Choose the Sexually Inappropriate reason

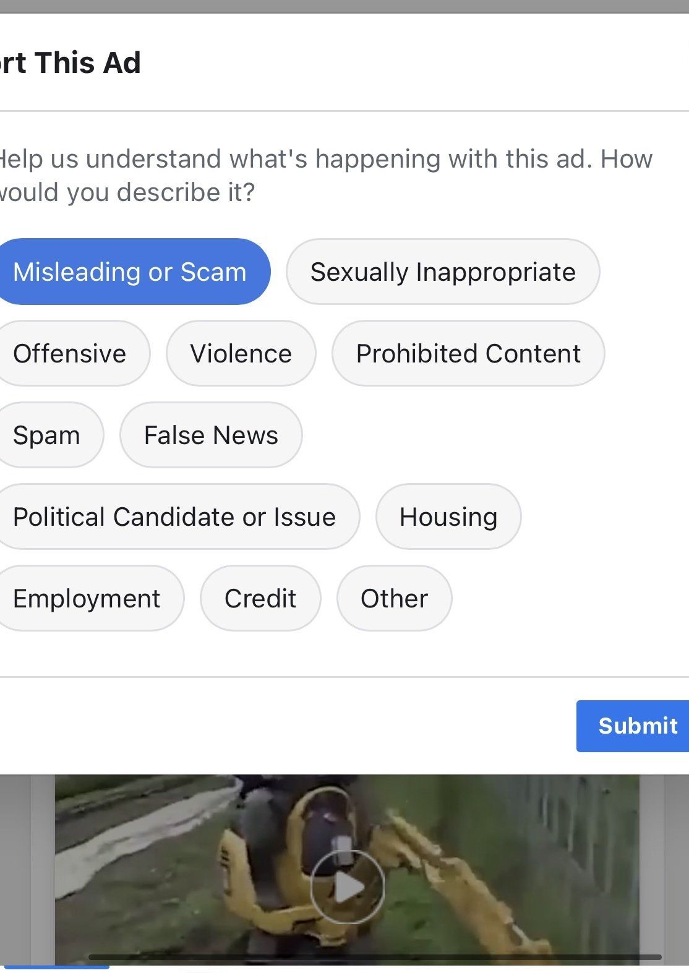443,272
